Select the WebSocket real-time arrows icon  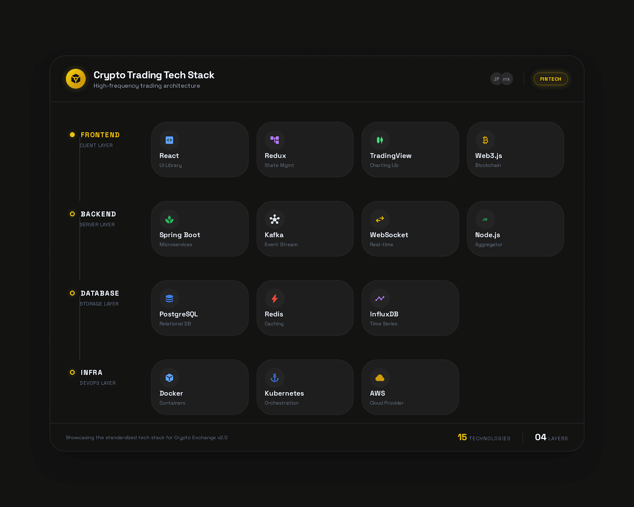379,219
